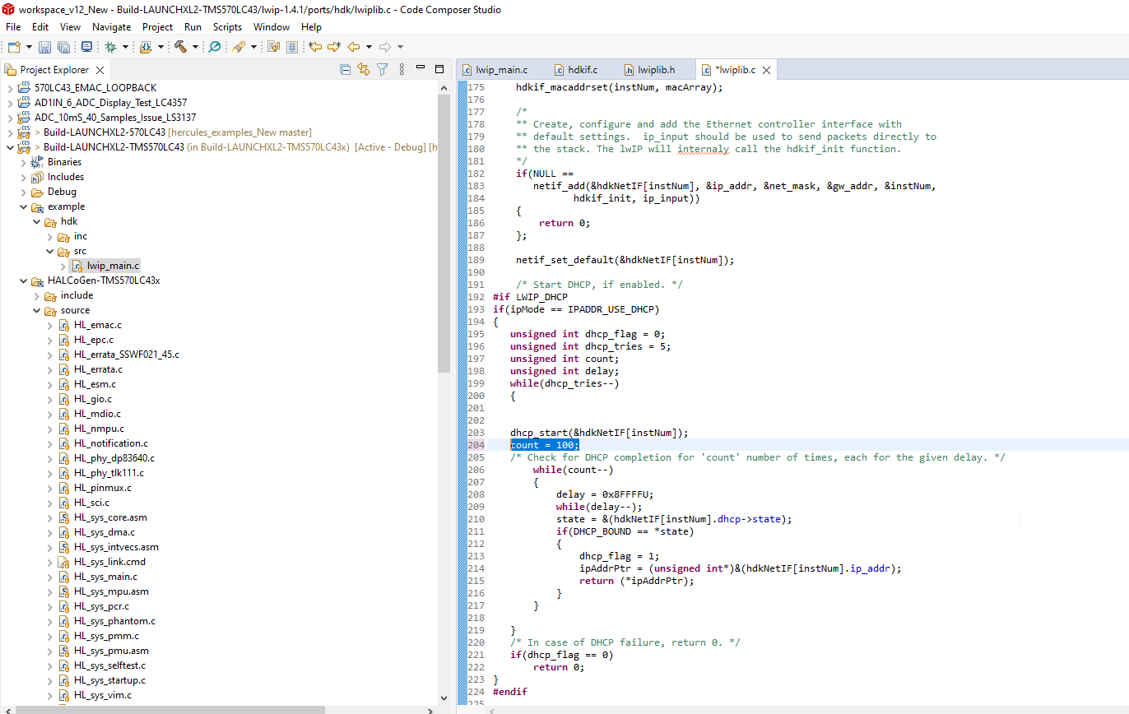
Task: Open the Project Explorer filter icon
Action: pos(382,70)
